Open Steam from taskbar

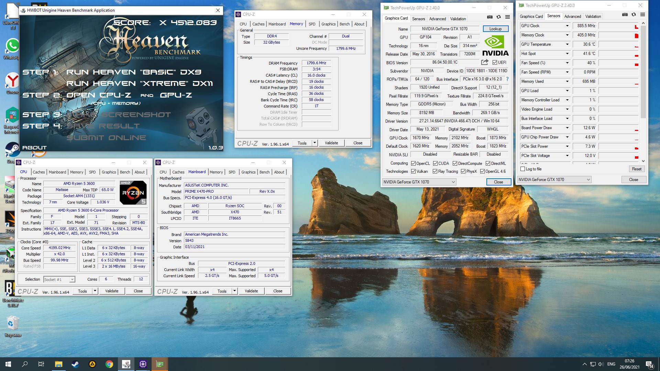[x=75, y=364]
